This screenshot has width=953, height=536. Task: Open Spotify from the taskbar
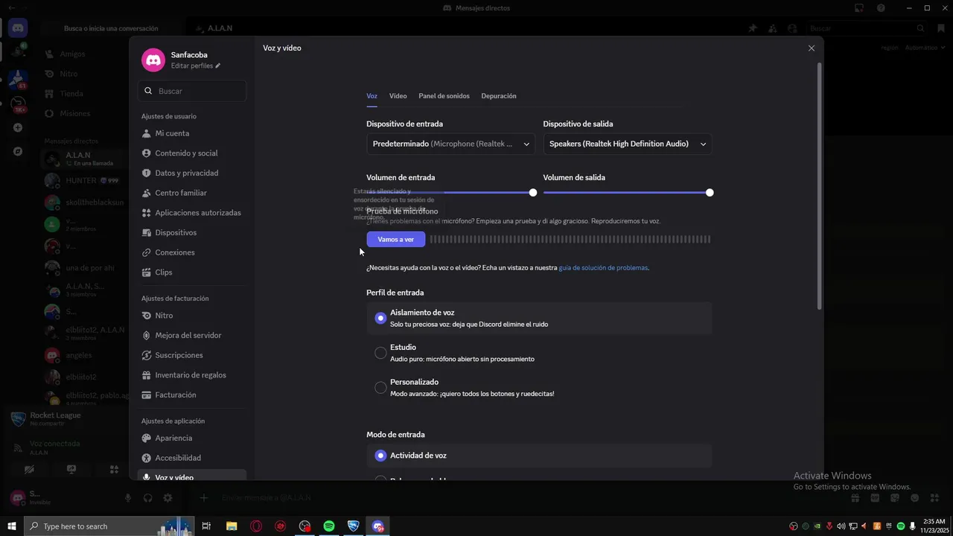(x=329, y=526)
